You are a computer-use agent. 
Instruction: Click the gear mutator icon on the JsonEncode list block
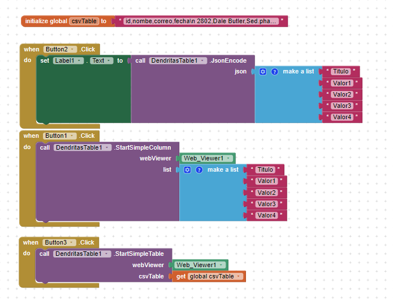tap(262, 72)
